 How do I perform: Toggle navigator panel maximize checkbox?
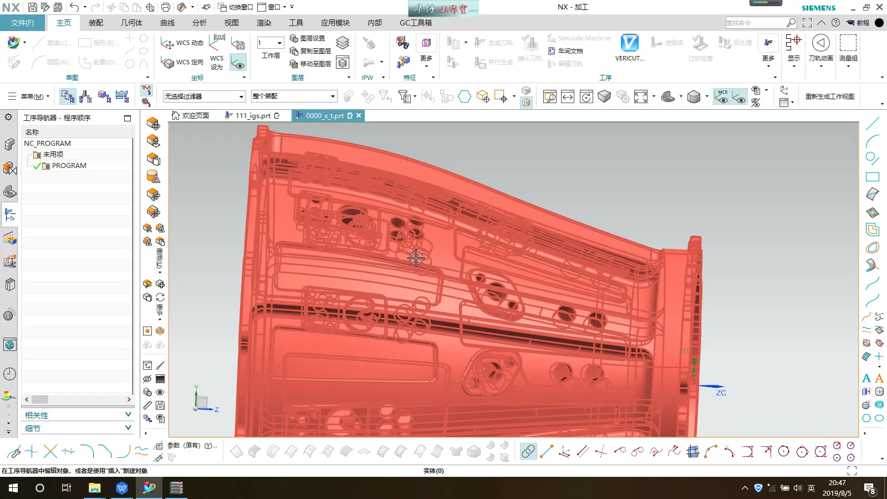tap(128, 118)
